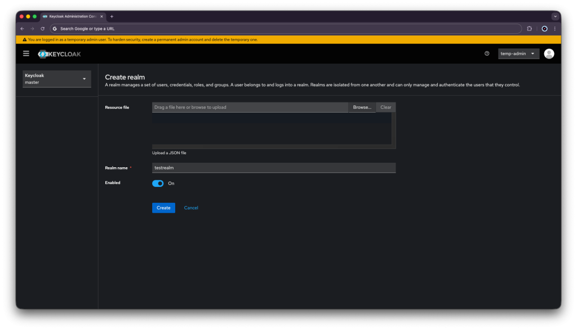Click the Keycloak logo

(x=59, y=54)
